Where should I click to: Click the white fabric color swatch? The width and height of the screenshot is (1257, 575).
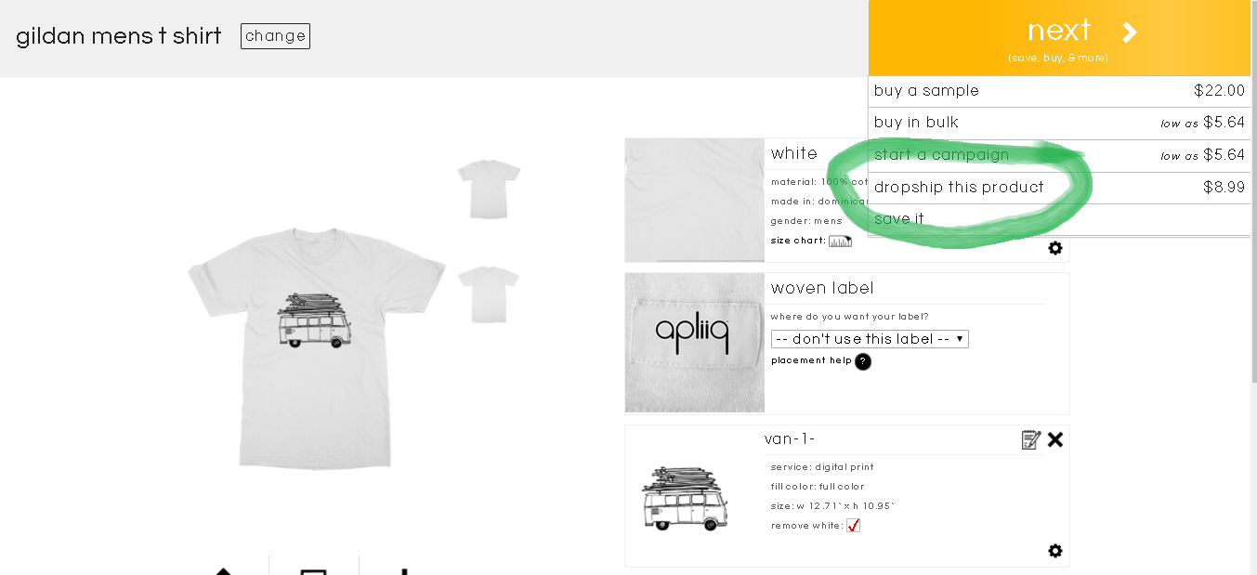pyautogui.click(x=695, y=200)
